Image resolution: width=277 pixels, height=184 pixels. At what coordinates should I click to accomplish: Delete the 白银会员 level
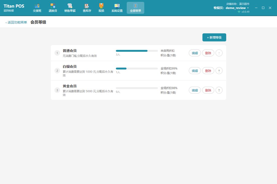pyautogui.click(x=208, y=71)
